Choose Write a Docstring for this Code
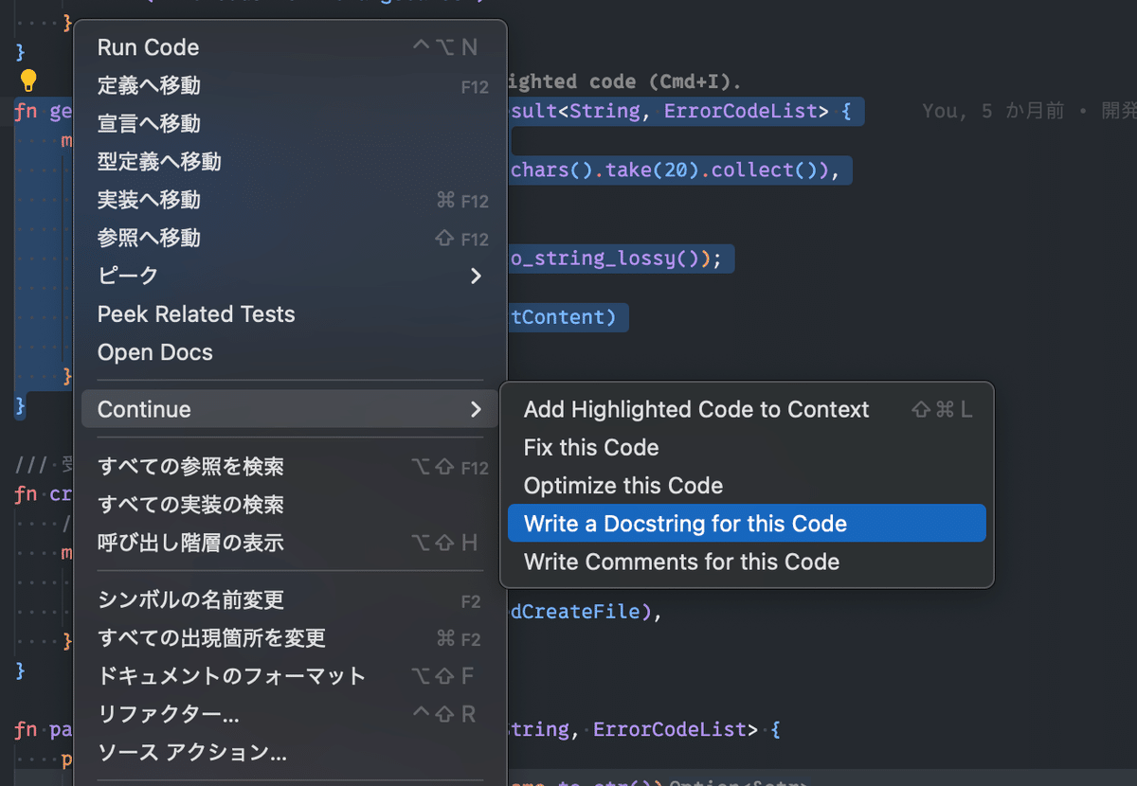 (x=685, y=524)
